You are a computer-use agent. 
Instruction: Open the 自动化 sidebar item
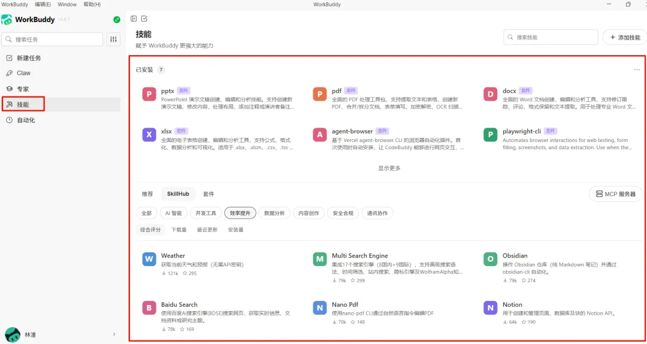[61, 120]
